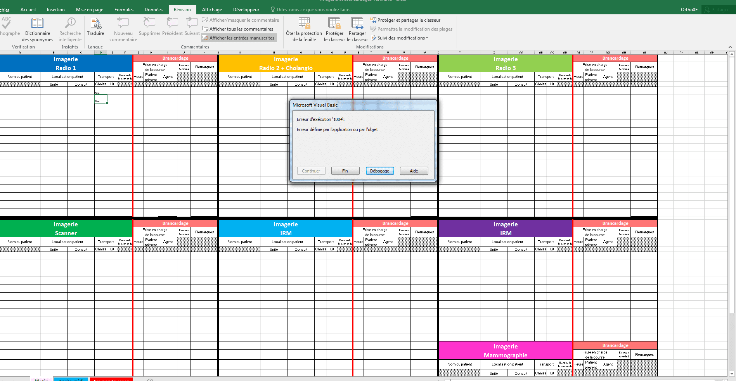Screen dimensions: 736x381
Task: Toggle Afficher les entrées manuscrites
Action: pyautogui.click(x=239, y=38)
